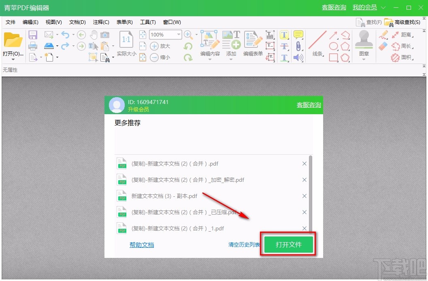
Task: Click the scanner icon
Action: 49,46
